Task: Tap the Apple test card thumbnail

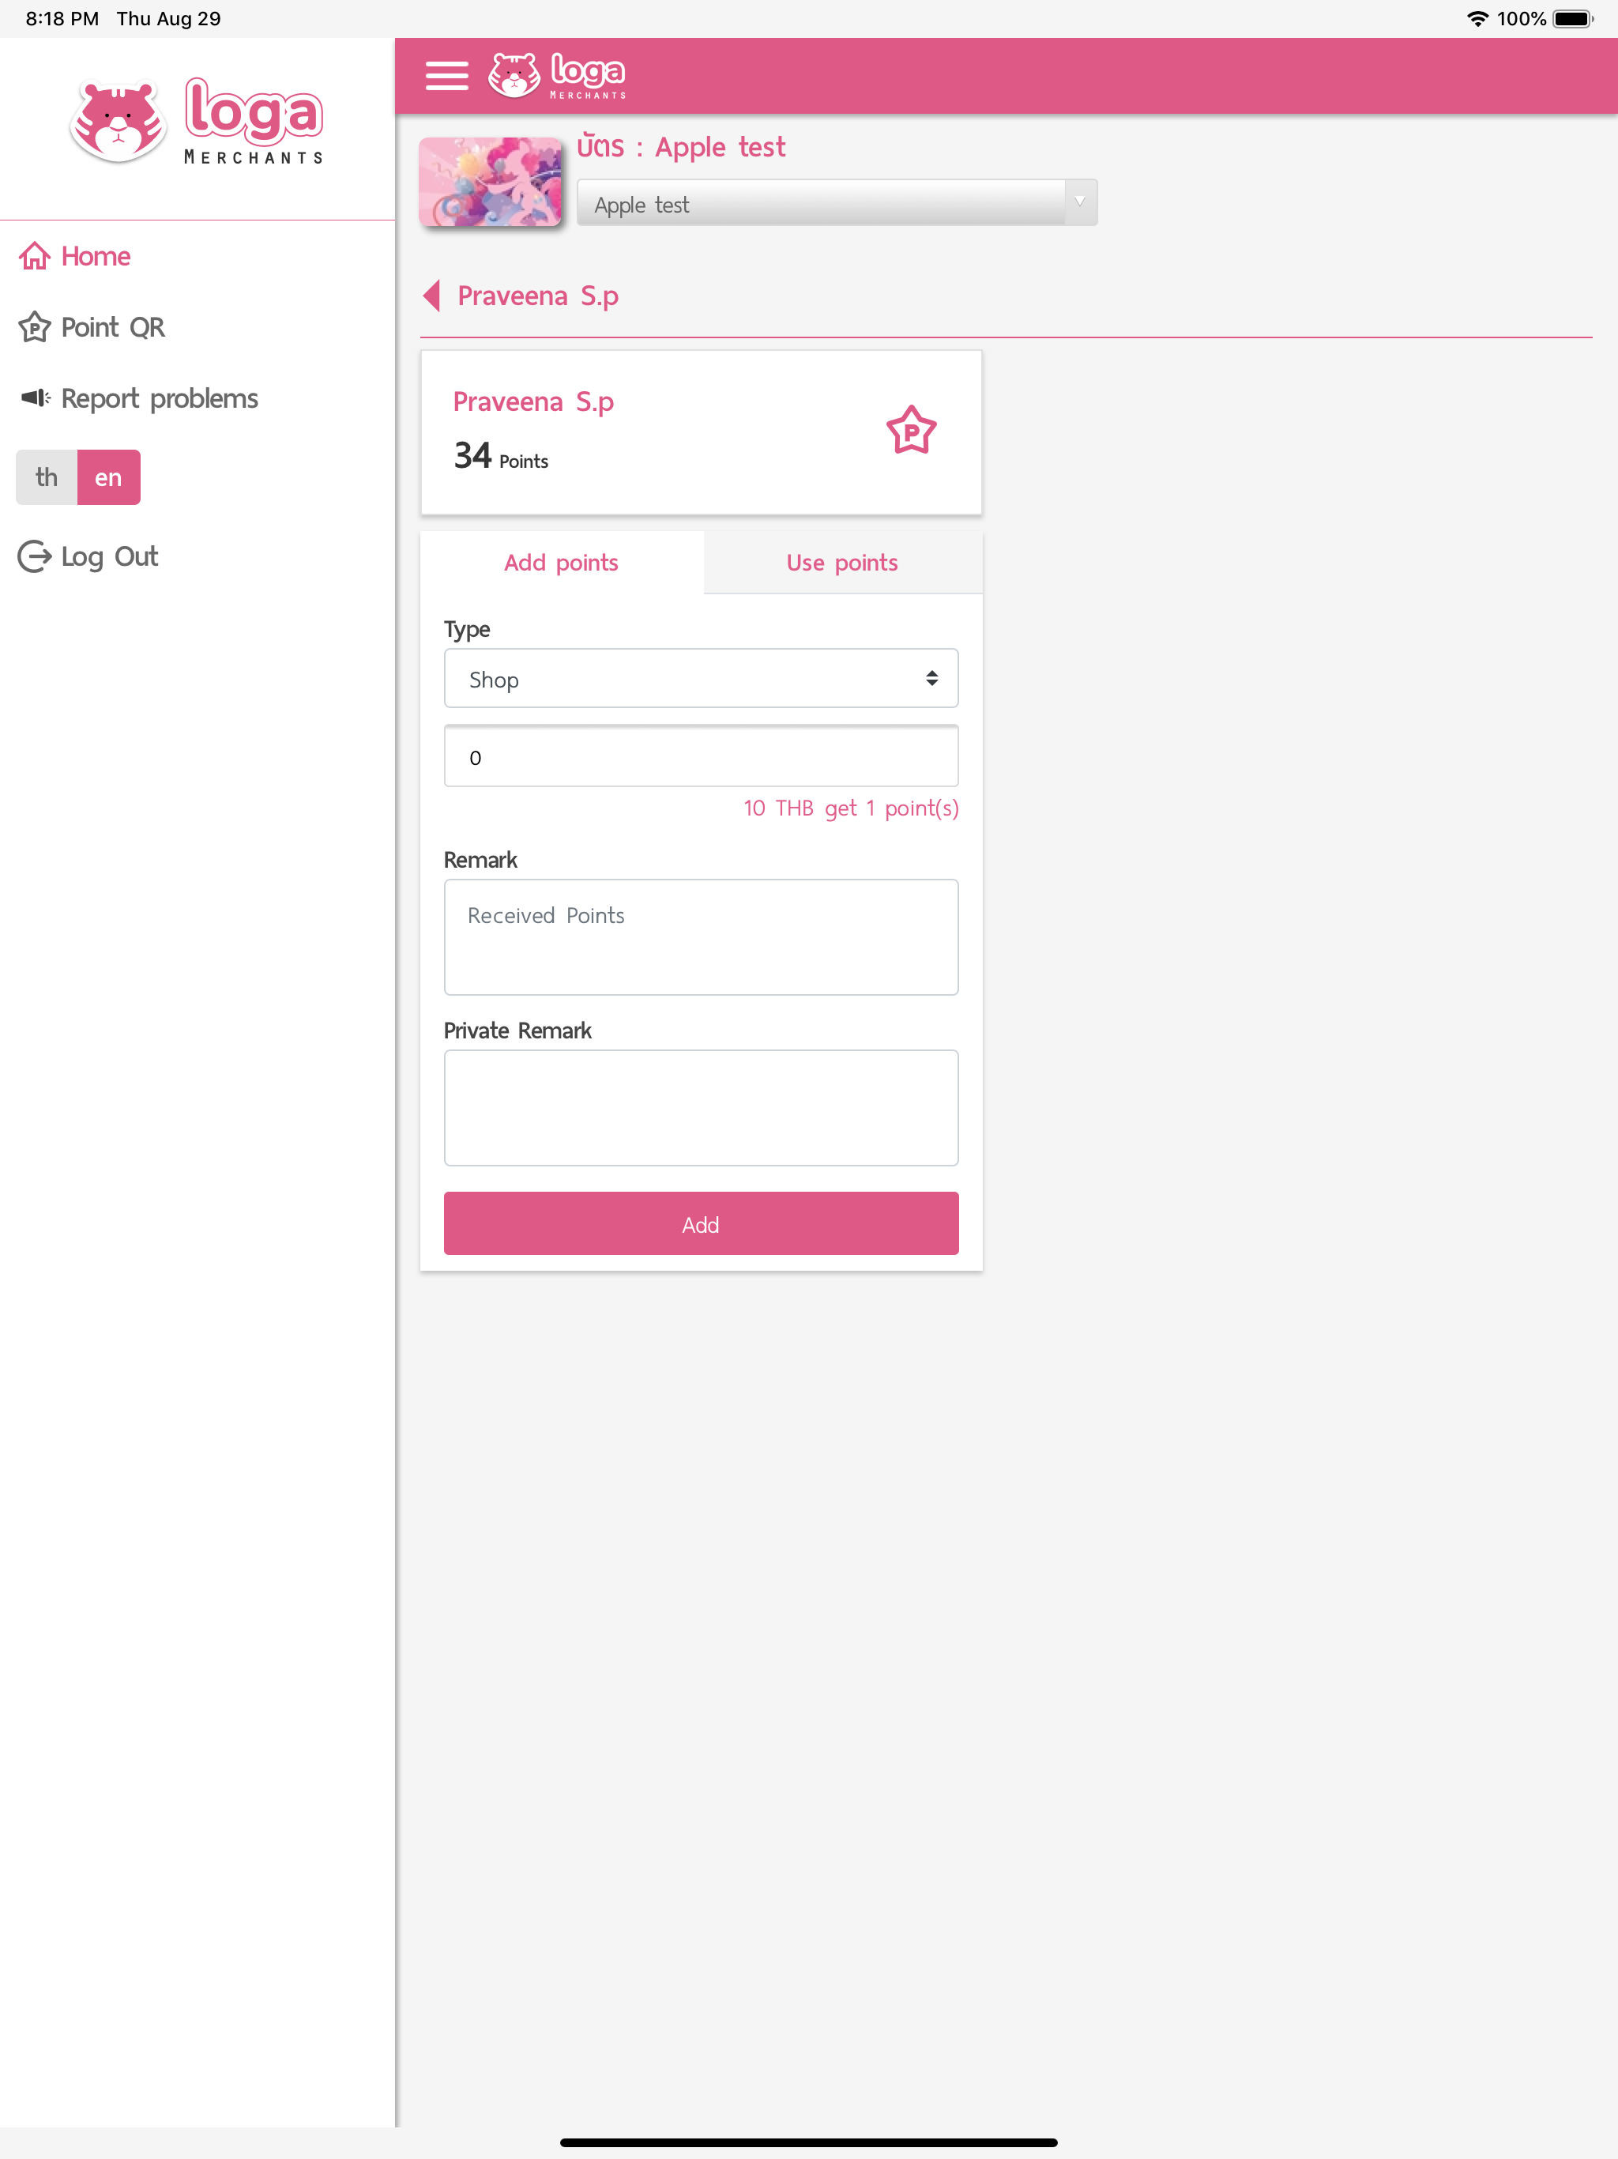Action: [x=491, y=183]
